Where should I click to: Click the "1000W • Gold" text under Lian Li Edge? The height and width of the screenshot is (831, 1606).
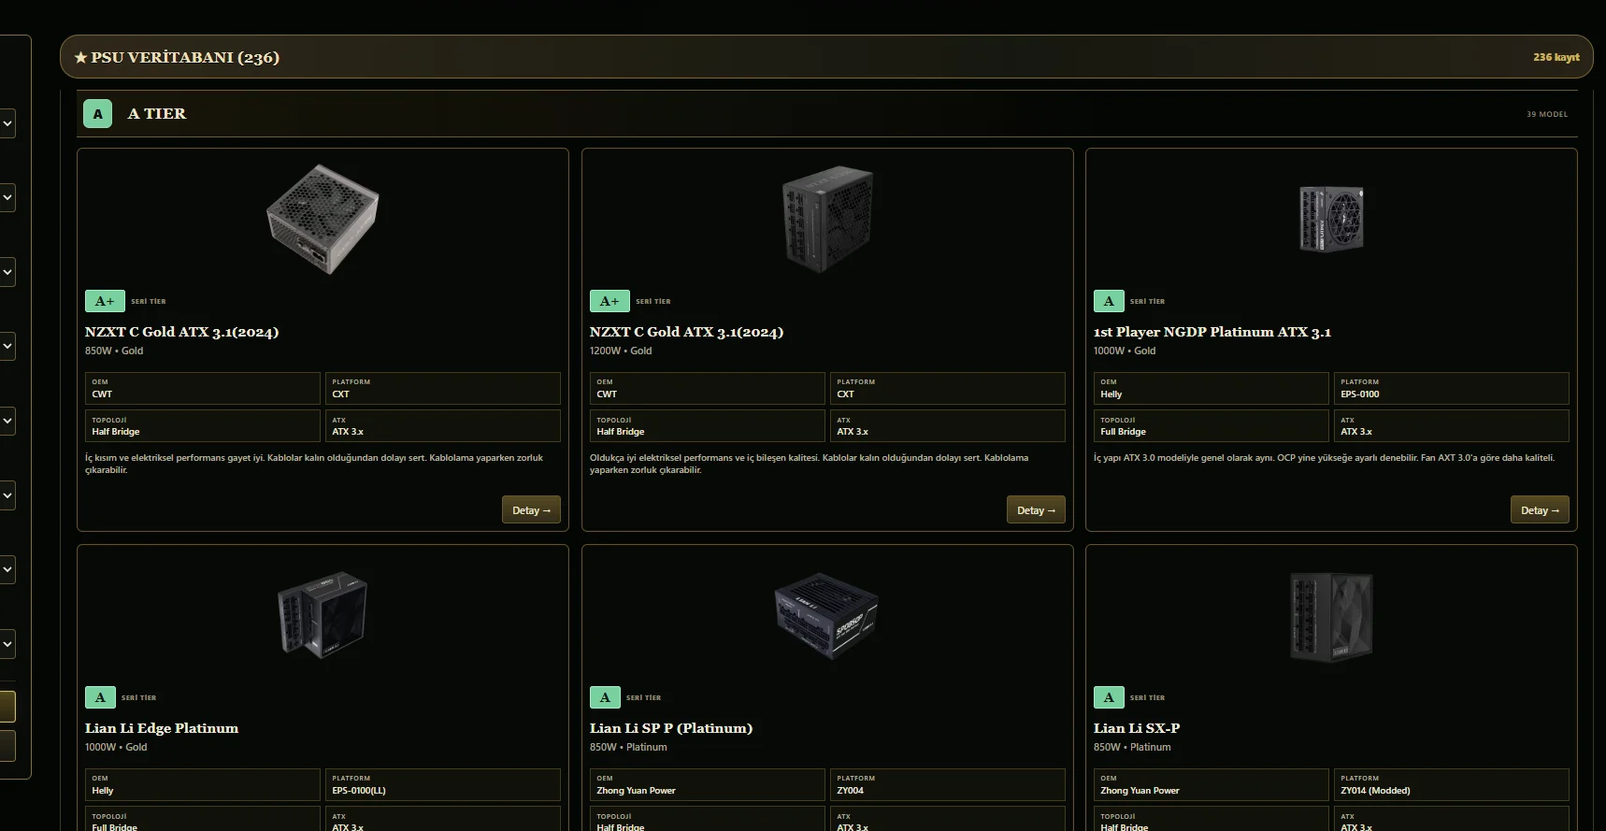click(x=116, y=748)
